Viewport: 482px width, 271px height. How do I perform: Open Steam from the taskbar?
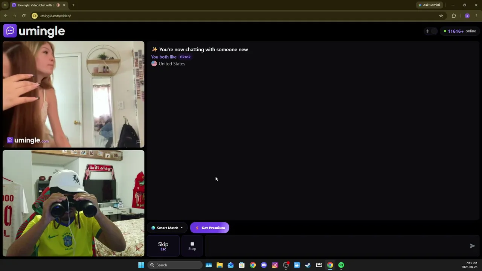tap(308, 265)
